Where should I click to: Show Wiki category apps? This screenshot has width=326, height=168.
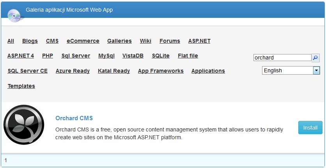(145, 41)
